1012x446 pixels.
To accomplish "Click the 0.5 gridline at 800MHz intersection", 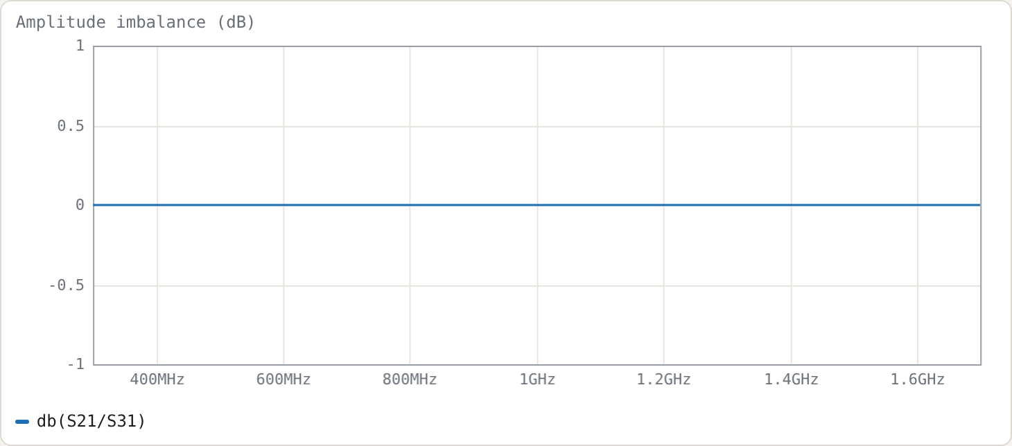I will pos(410,127).
